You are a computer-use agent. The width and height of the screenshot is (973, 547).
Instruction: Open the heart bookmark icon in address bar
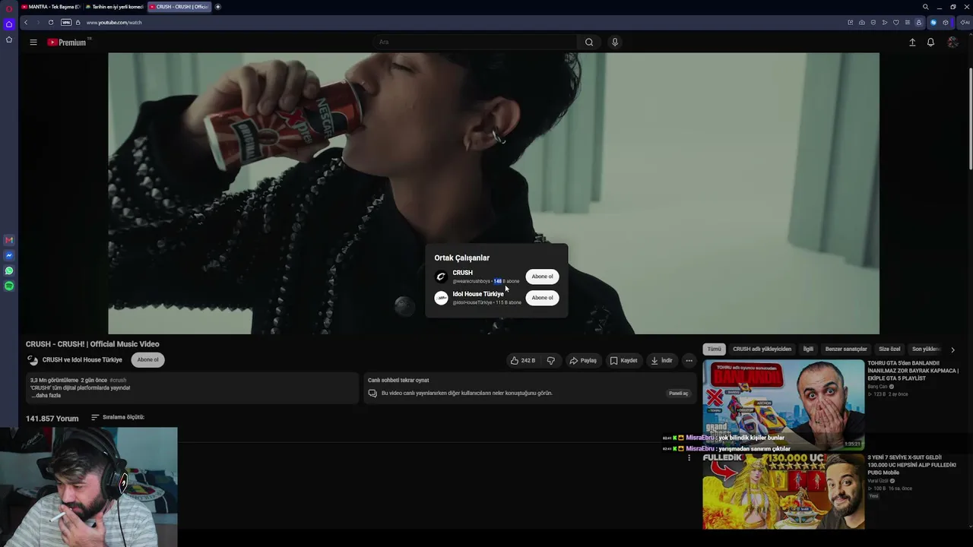(x=895, y=23)
